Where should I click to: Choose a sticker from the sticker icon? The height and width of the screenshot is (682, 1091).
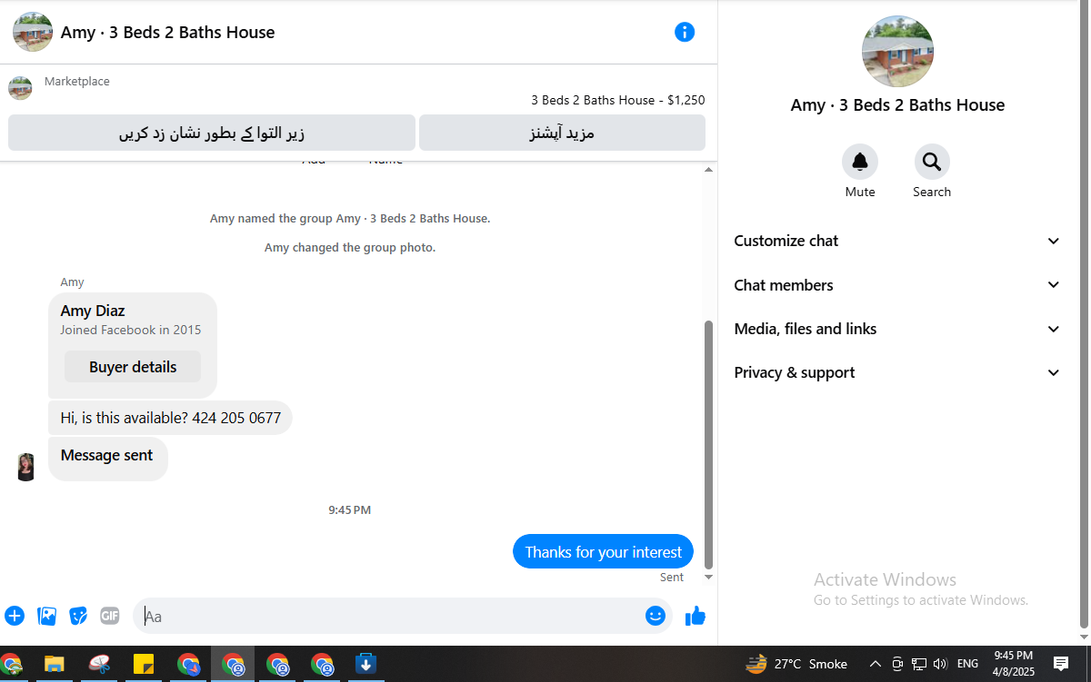click(x=78, y=616)
